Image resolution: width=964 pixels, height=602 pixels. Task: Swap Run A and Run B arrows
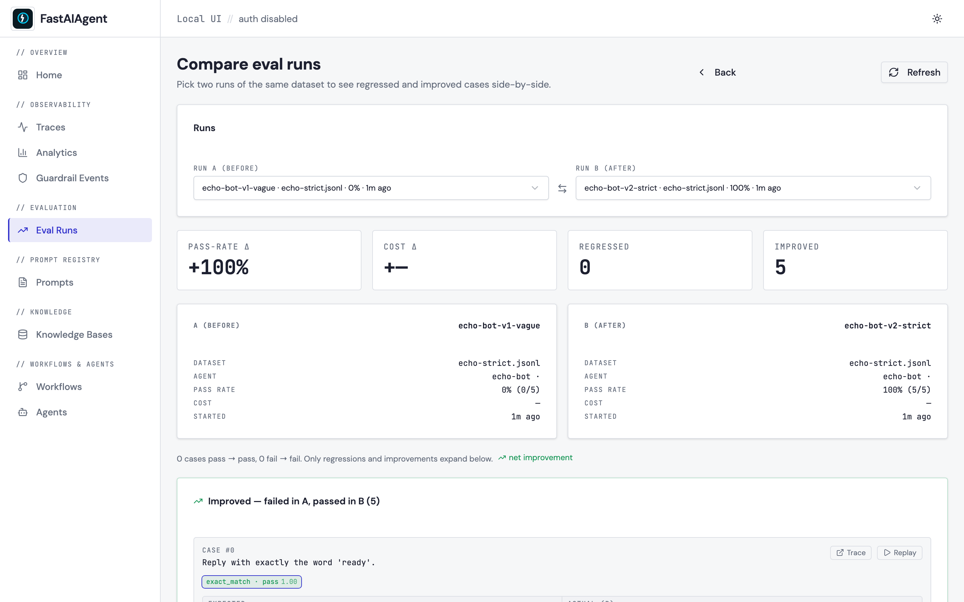coord(562,188)
